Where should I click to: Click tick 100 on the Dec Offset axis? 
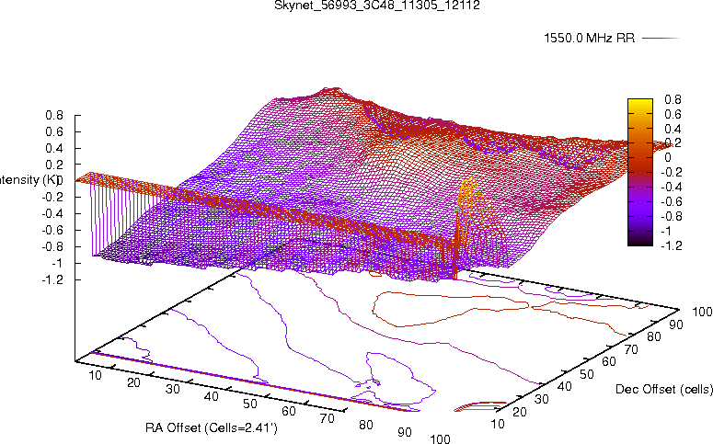702,312
